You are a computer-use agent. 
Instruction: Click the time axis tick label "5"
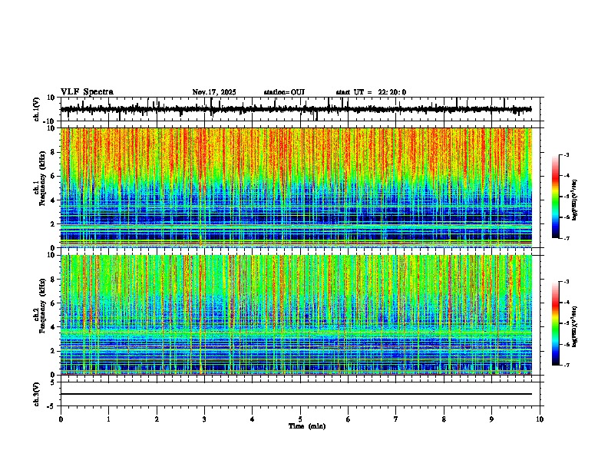(x=300, y=419)
